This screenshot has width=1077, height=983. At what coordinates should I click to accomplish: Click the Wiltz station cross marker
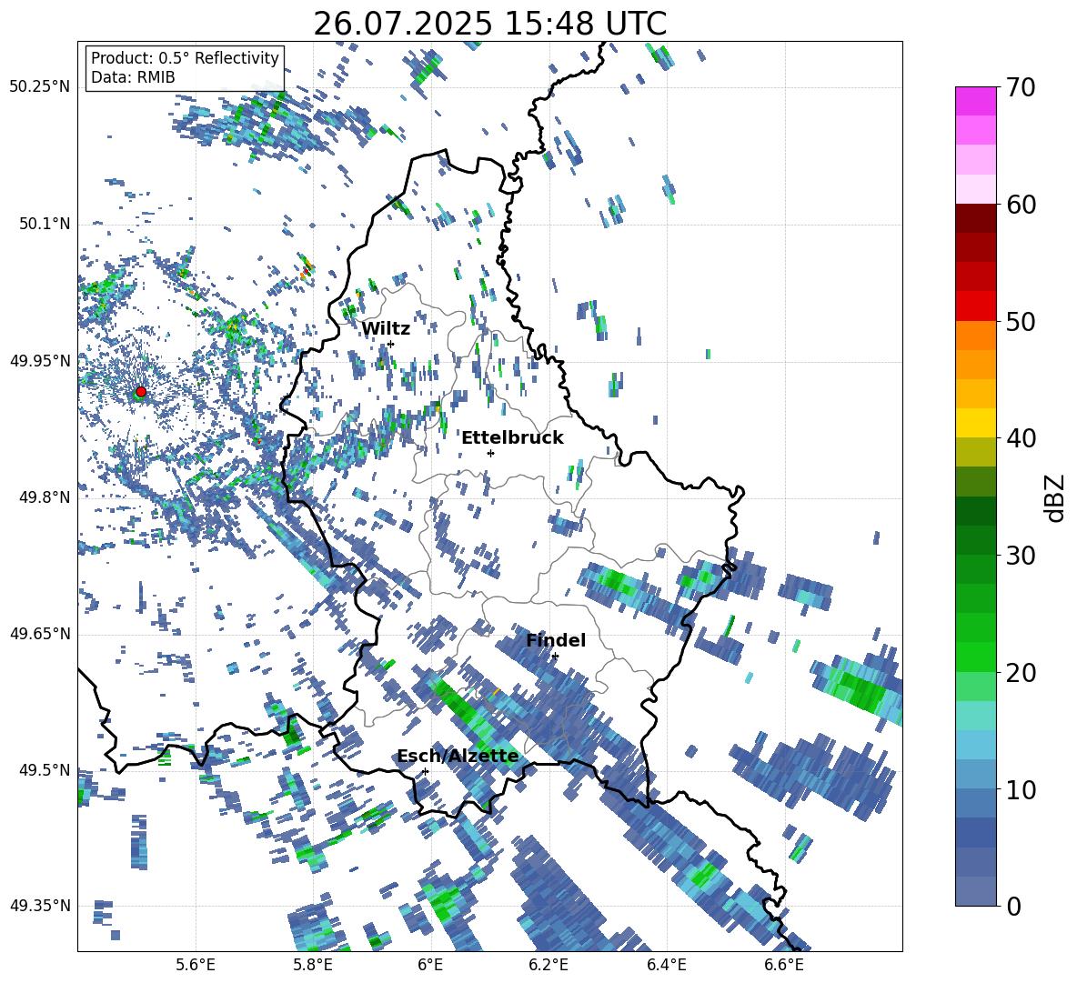tap(391, 344)
